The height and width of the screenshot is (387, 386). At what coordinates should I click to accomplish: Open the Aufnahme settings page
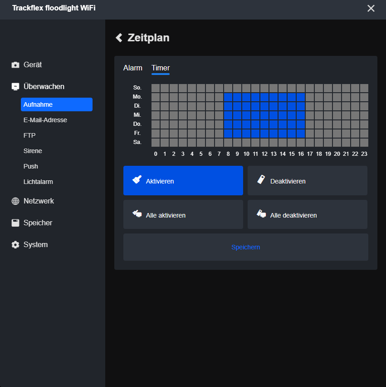(57, 104)
